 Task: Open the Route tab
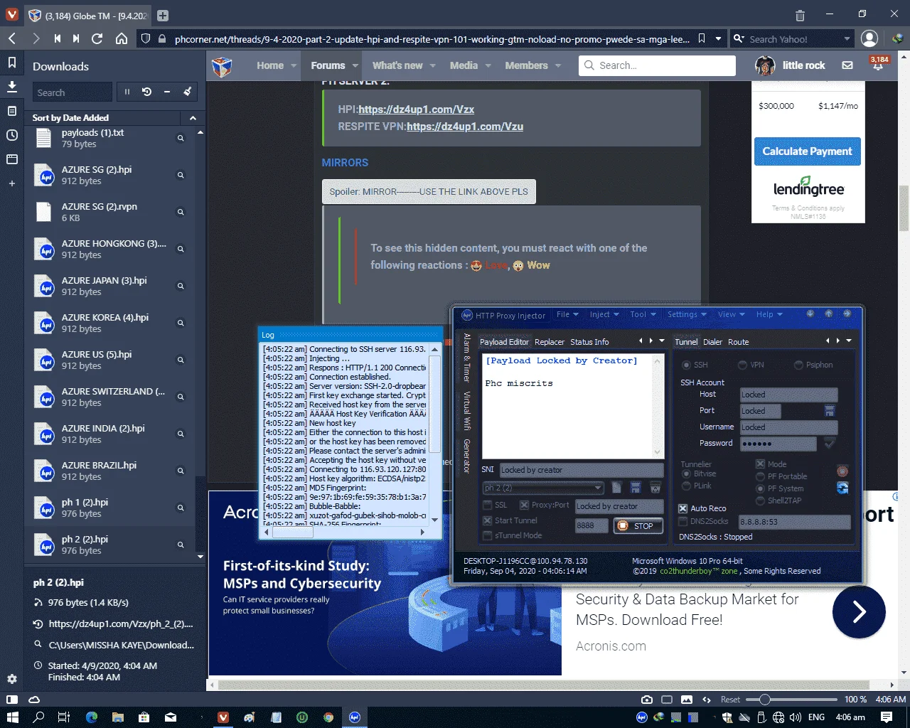point(738,342)
